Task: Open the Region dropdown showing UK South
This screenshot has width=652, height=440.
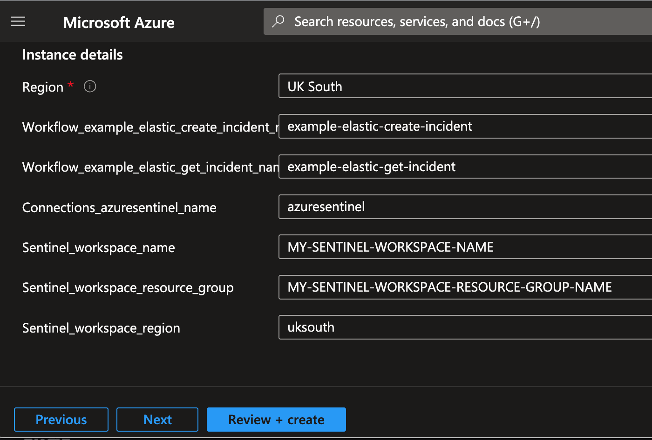Action: coord(465,86)
